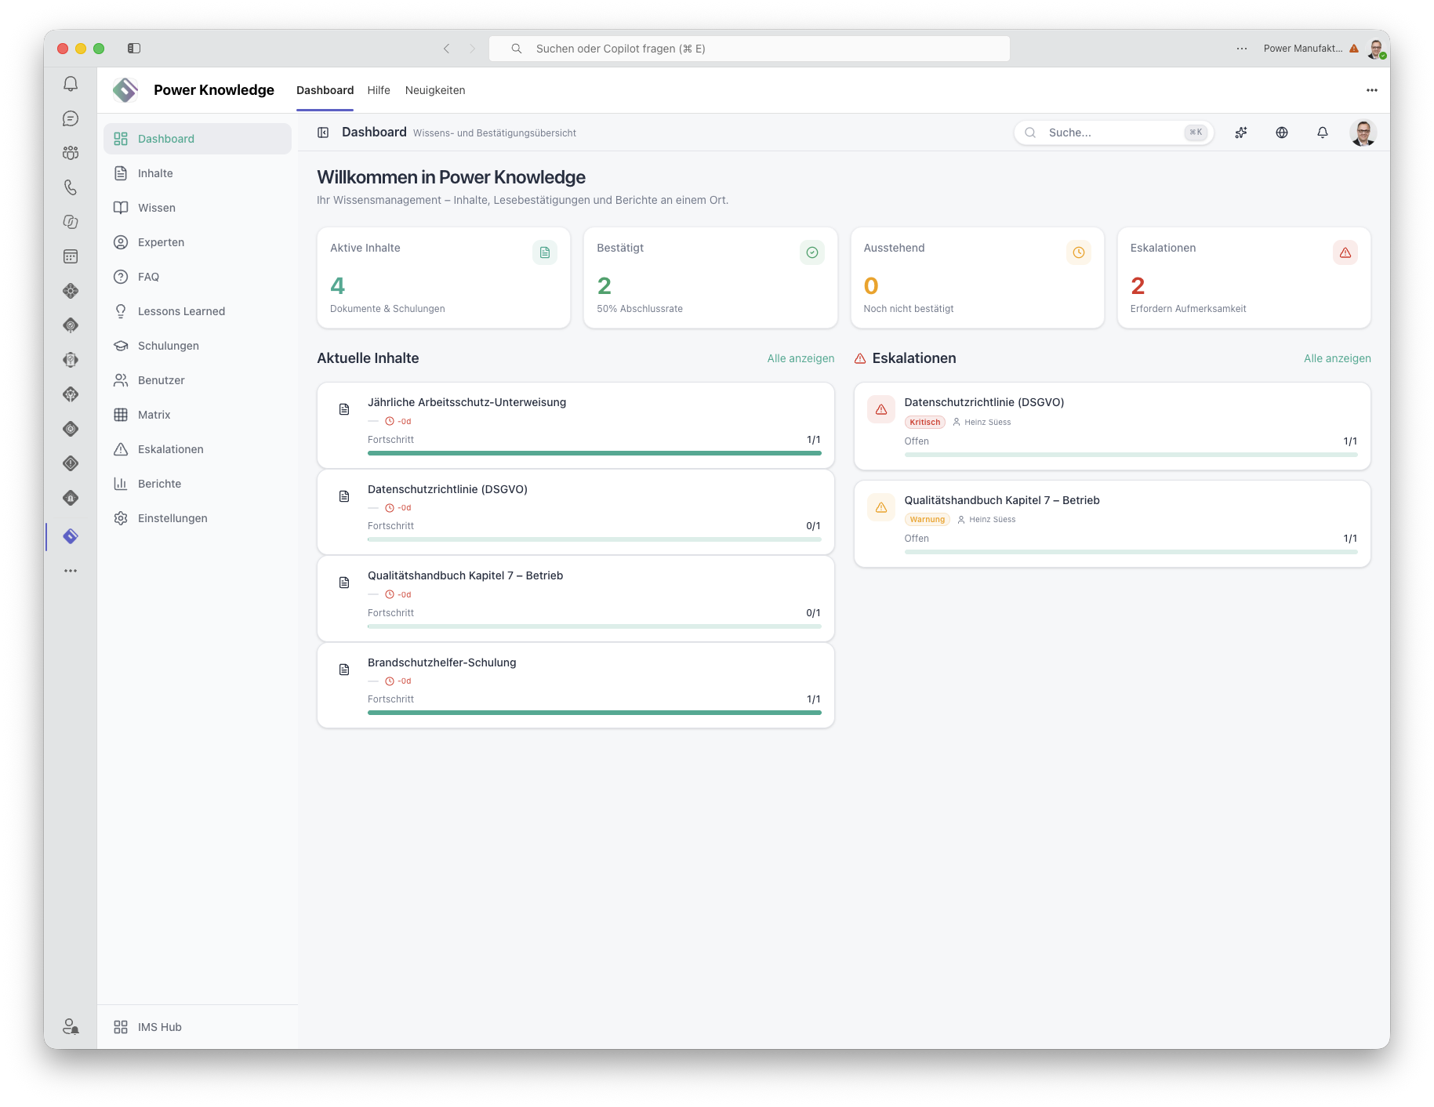Image resolution: width=1434 pixels, height=1107 pixels.
Task: Click Alle anzeigen for Aktuelle Inhalte
Action: tap(800, 358)
